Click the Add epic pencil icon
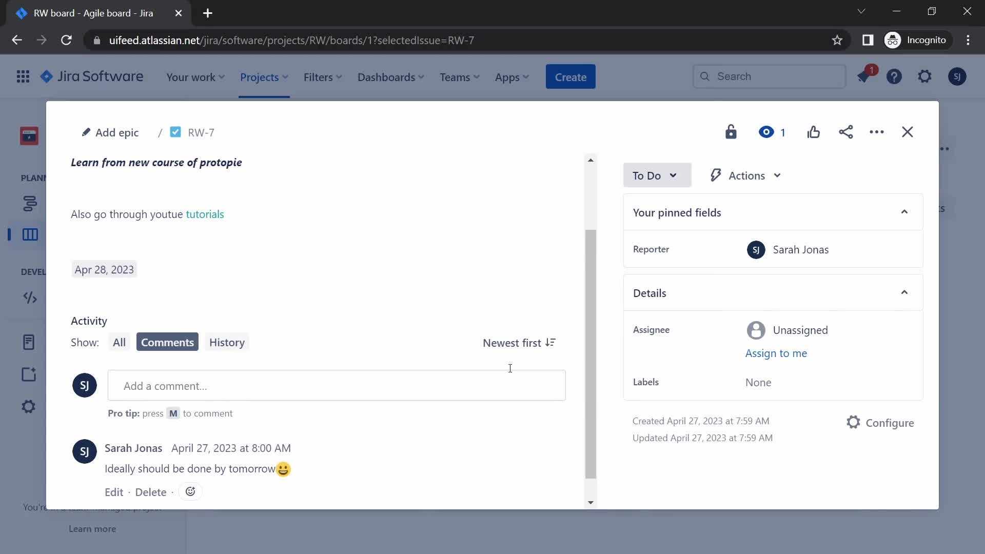This screenshot has width=985, height=554. [85, 132]
